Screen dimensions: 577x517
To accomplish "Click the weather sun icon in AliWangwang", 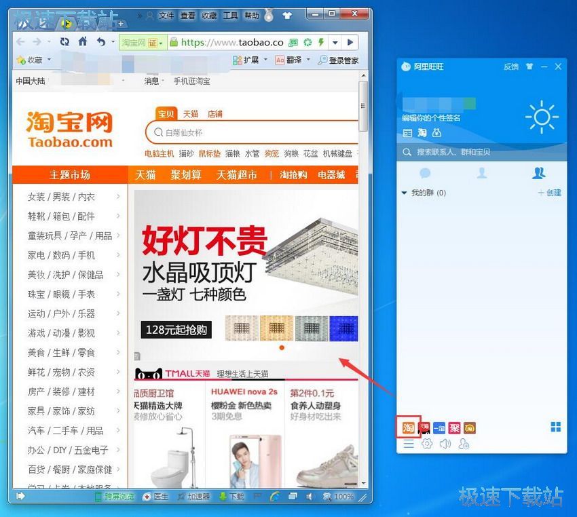I will [542, 117].
